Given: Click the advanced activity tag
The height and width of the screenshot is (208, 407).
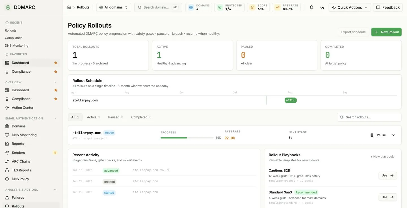Looking at the screenshot, I should tap(111, 171).
